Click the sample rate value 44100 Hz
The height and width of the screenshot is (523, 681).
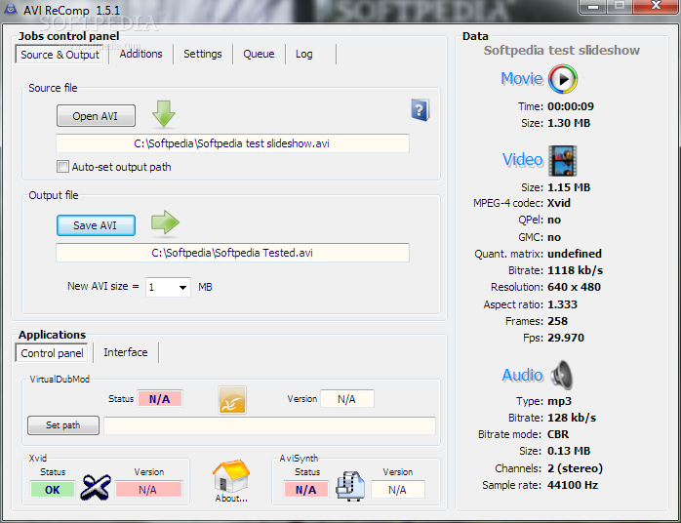click(x=573, y=485)
